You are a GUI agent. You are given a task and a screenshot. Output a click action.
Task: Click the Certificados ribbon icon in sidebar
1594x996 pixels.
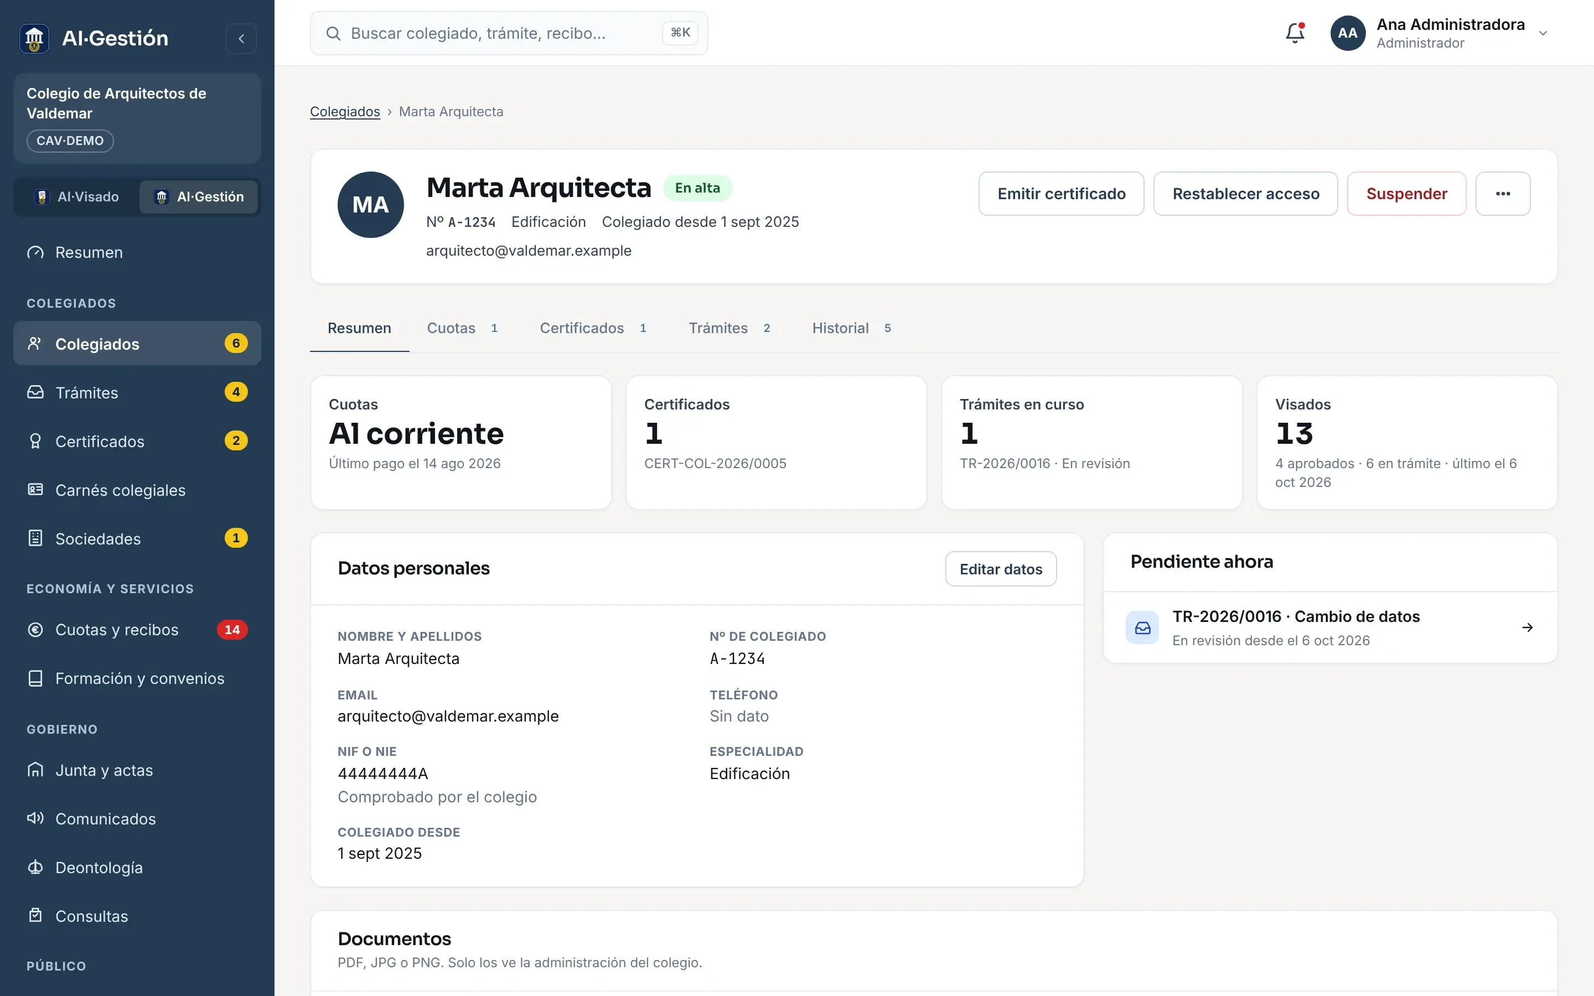[35, 442]
